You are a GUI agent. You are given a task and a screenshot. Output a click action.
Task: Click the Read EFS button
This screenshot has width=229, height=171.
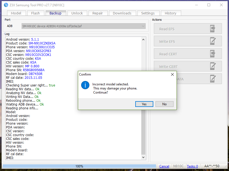click(188, 29)
